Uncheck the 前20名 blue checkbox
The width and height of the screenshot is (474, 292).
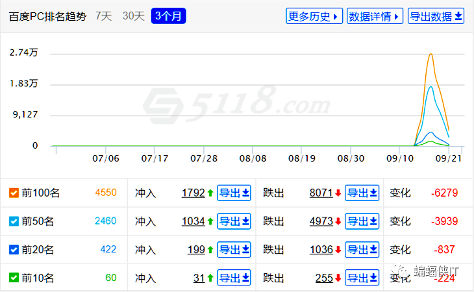(x=14, y=249)
